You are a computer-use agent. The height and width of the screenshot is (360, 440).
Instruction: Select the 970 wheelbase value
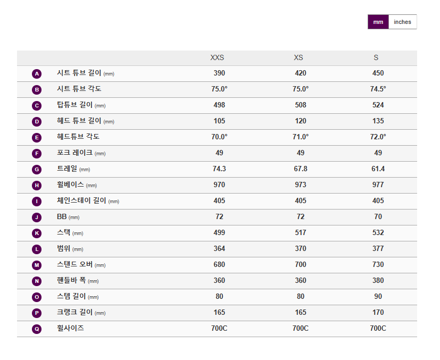pyautogui.click(x=219, y=185)
